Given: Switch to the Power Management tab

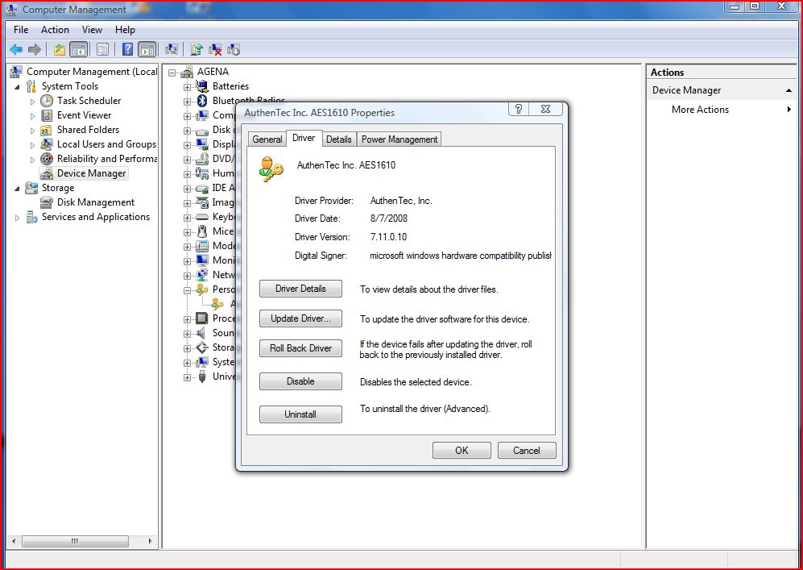Looking at the screenshot, I should 399,139.
